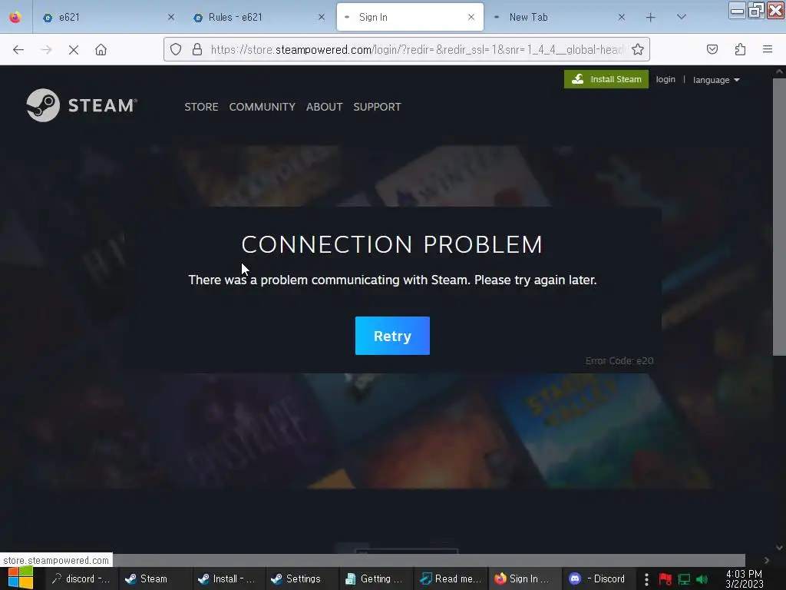Open the Firefox home page
Image resolution: width=786 pixels, height=590 pixels.
pos(101,50)
